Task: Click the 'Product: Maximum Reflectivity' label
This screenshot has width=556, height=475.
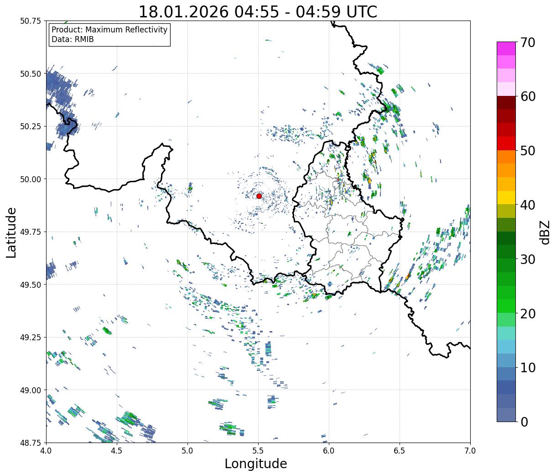Action: tap(109, 30)
